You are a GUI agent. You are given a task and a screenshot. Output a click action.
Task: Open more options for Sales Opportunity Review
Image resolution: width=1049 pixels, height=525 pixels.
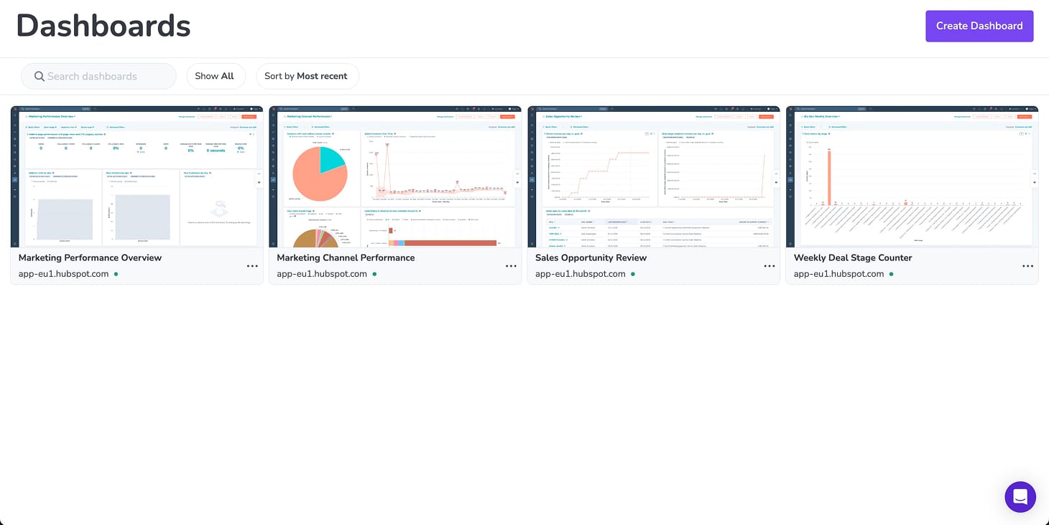coord(770,266)
